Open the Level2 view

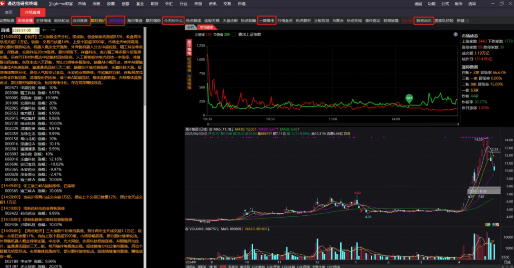(x=407, y=20)
